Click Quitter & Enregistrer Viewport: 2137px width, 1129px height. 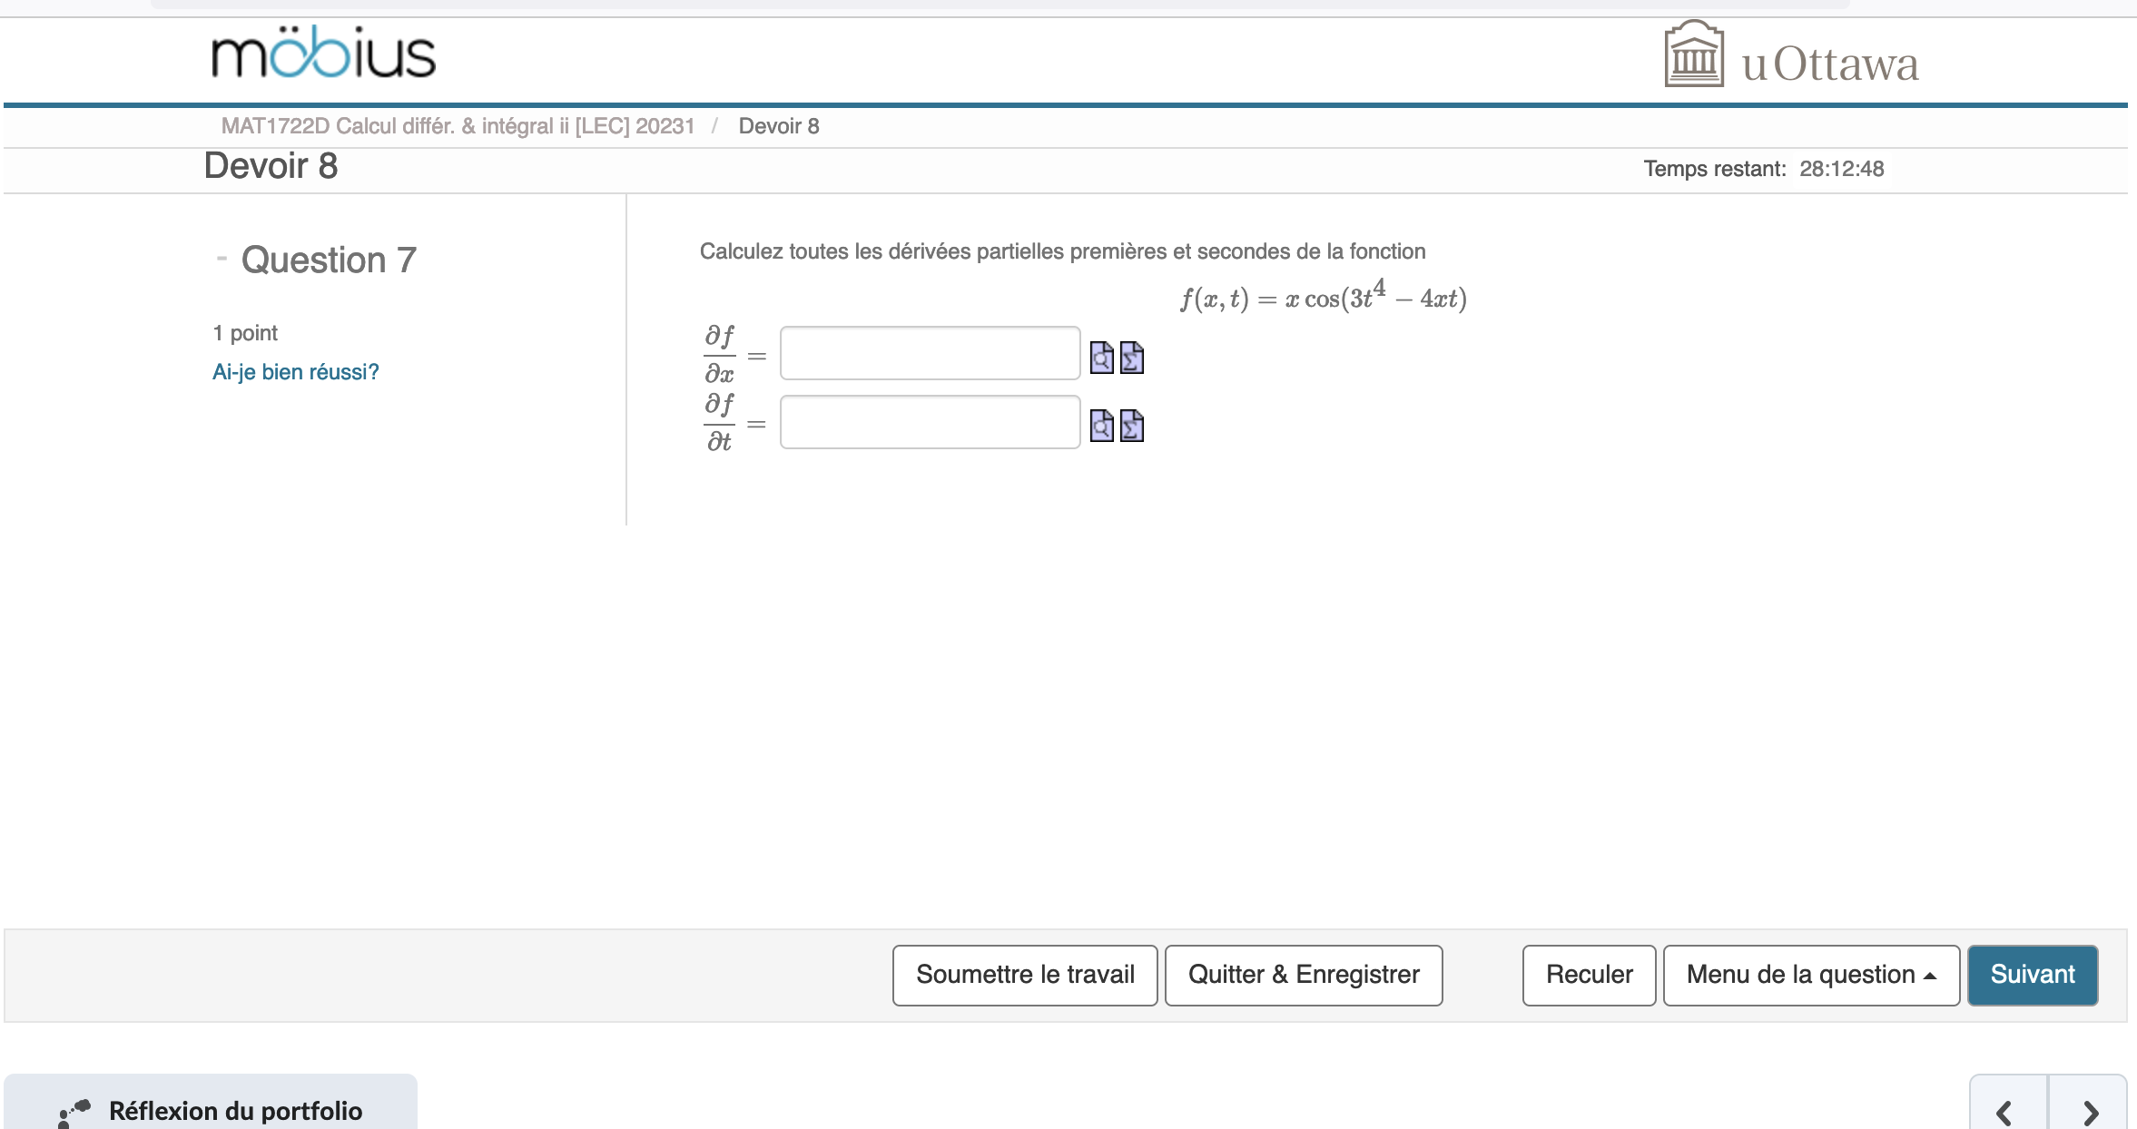coord(1303,974)
